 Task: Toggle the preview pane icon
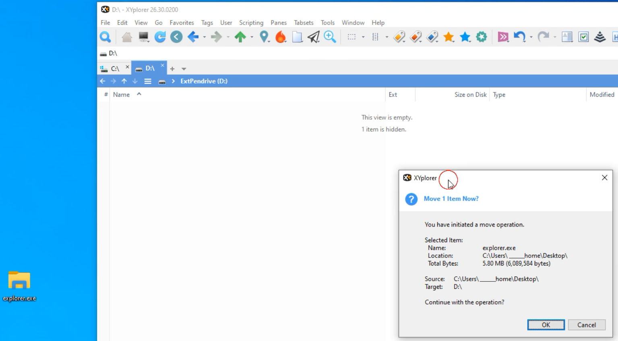click(x=567, y=37)
